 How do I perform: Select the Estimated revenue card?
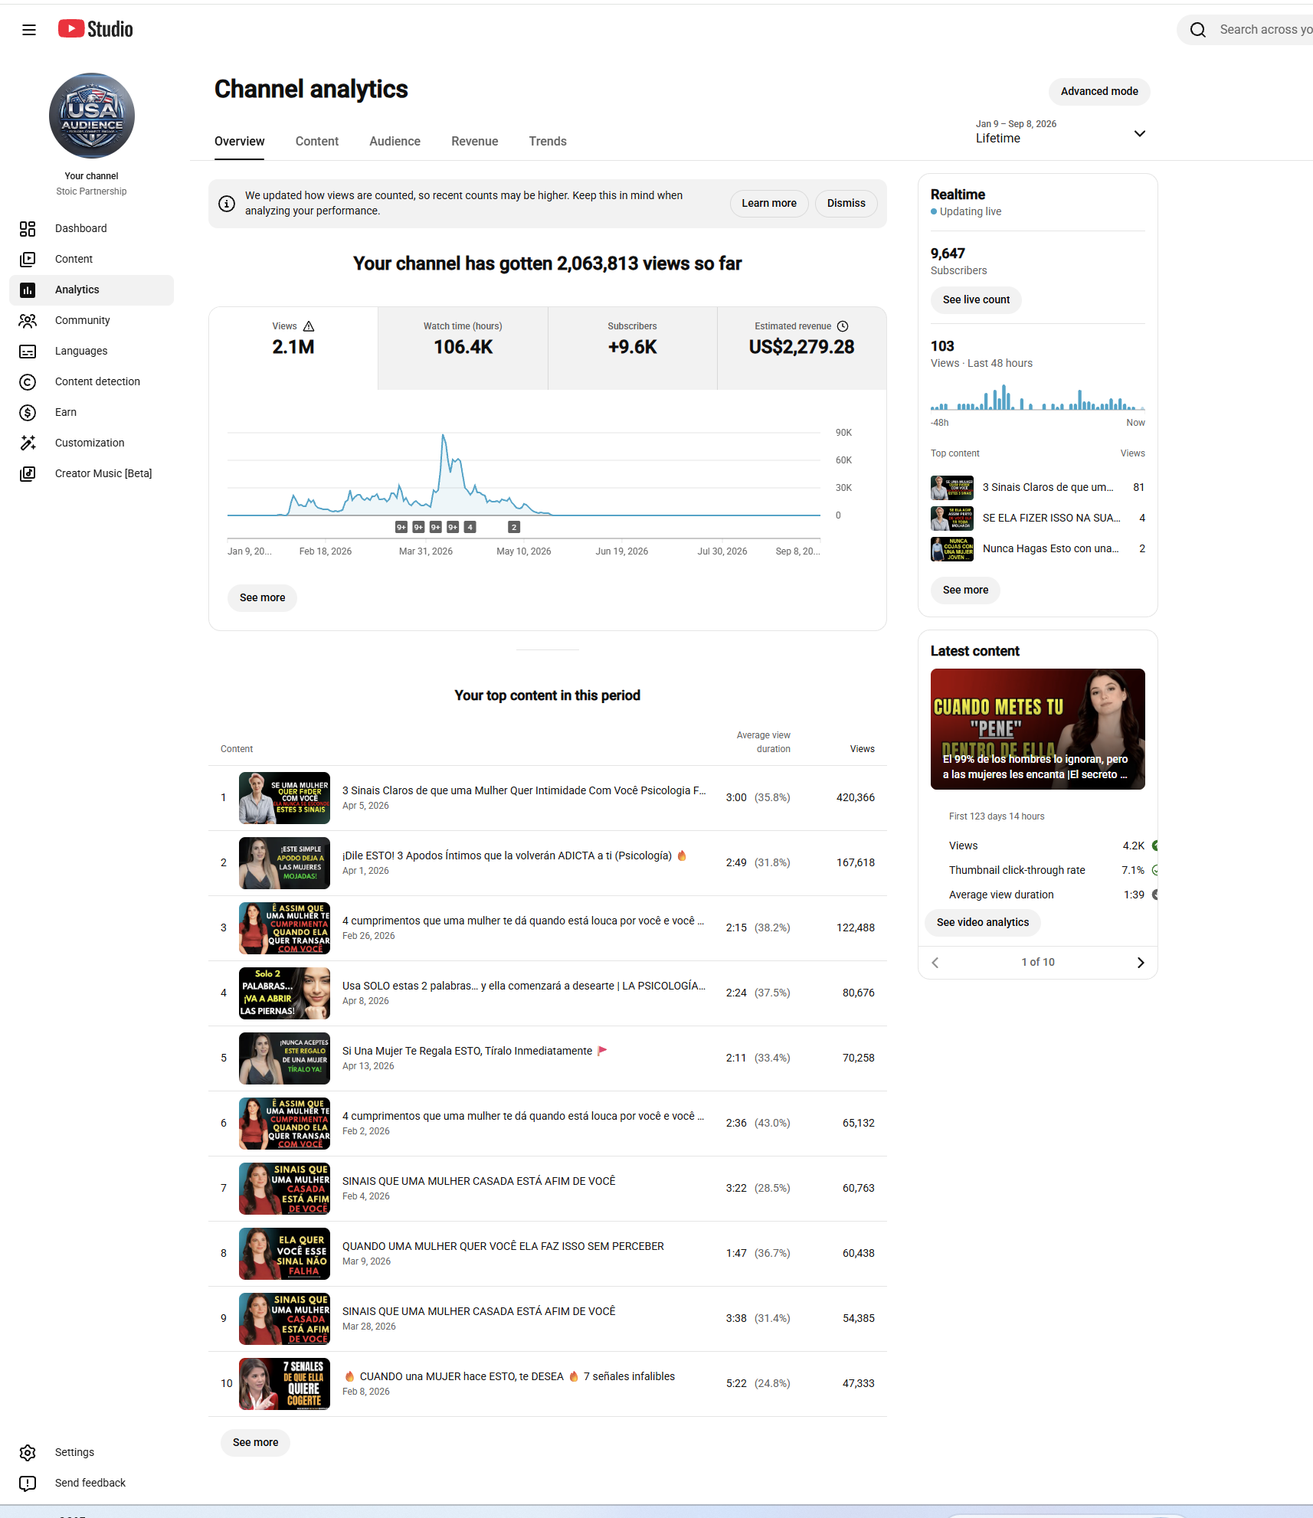[802, 348]
